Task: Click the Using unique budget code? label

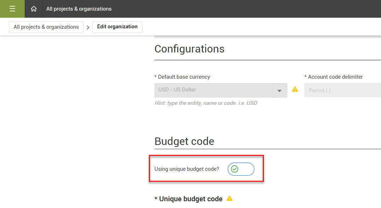Action: point(187,169)
